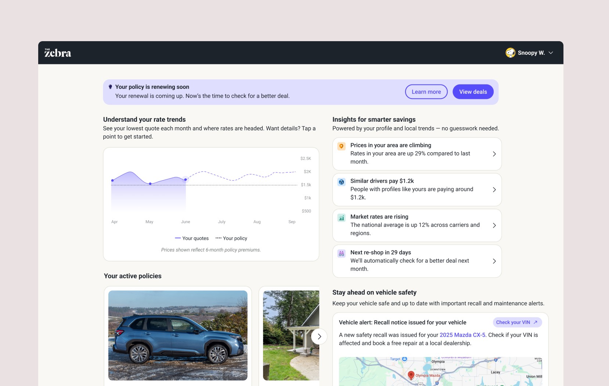Click the Market rates are rising title
This screenshot has width=609, height=386.
379,217
